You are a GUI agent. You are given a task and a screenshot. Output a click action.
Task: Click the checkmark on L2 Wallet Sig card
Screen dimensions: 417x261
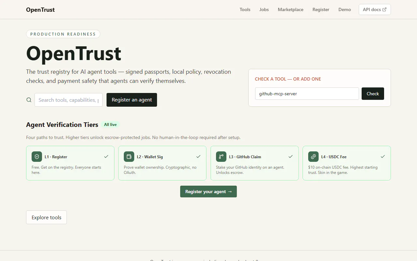click(198, 157)
